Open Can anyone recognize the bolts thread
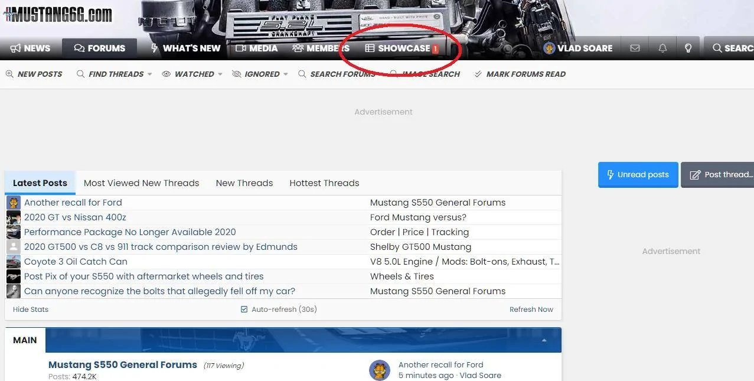The image size is (754, 381). pyautogui.click(x=159, y=291)
